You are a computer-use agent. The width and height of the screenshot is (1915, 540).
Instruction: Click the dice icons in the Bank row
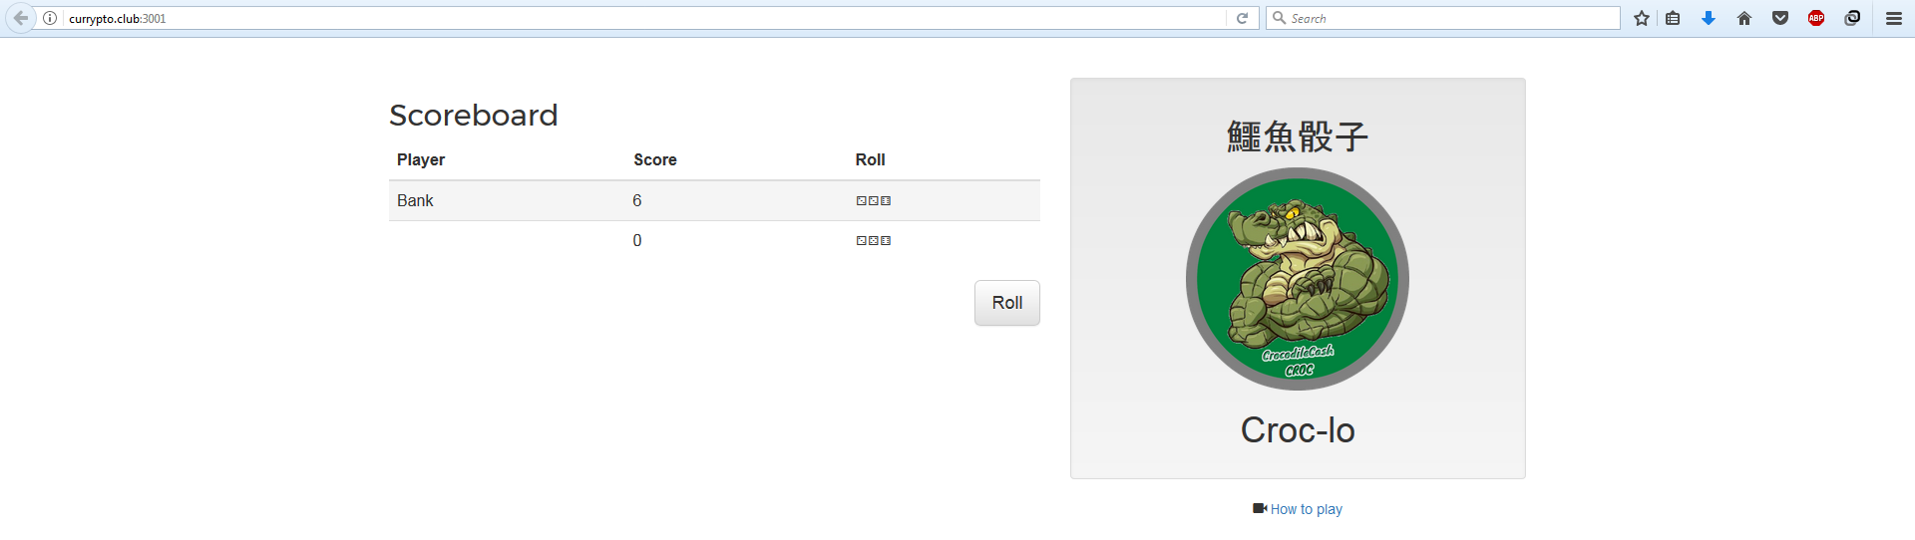(x=874, y=200)
